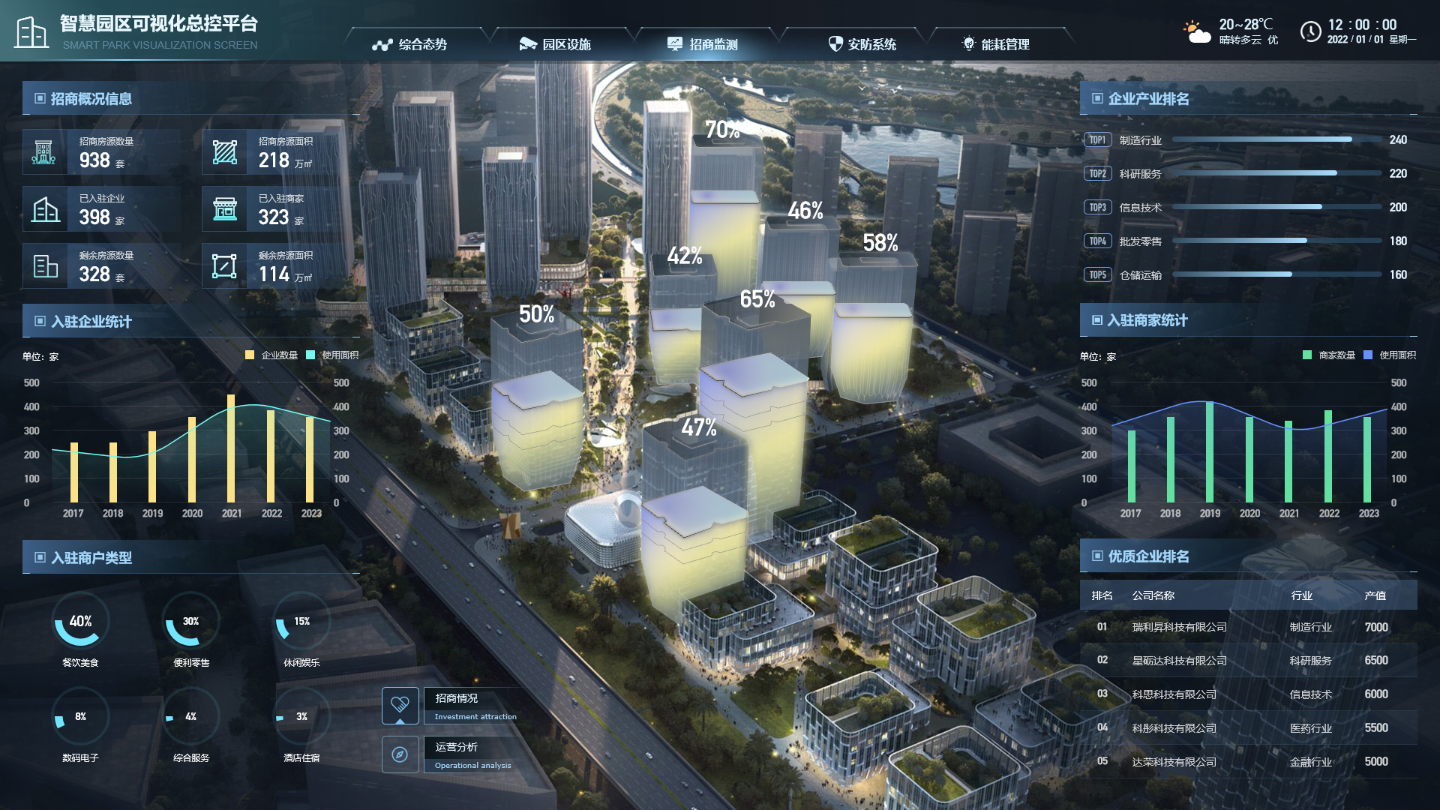
Task: Select the 46% building label on map
Action: 805,211
